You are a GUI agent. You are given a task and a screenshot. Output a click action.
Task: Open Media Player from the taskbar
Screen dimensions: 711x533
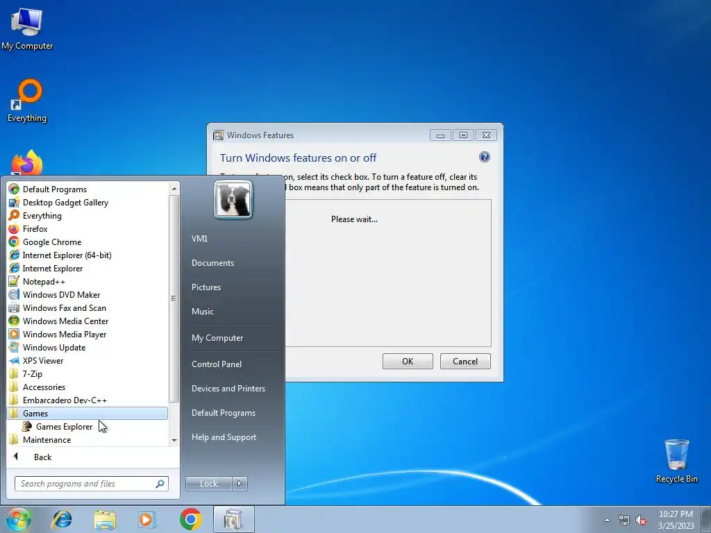click(x=147, y=519)
